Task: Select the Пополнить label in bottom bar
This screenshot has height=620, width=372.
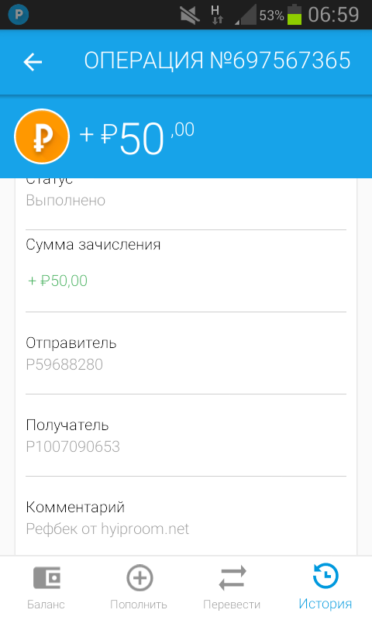Action: coord(139,604)
